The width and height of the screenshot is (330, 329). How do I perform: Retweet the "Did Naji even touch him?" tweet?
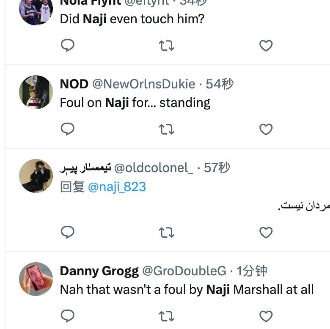pyautogui.click(x=166, y=45)
